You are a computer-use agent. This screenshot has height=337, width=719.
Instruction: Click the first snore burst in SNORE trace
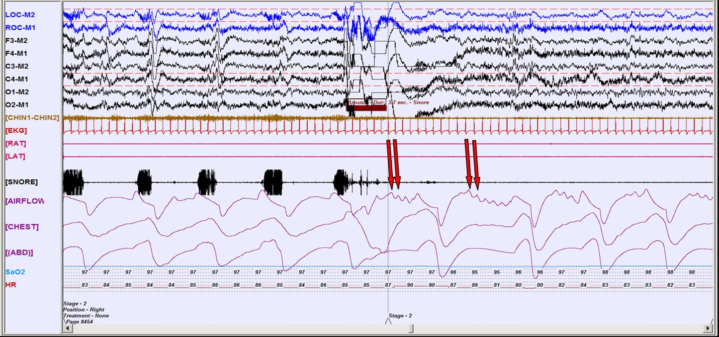click(x=75, y=182)
